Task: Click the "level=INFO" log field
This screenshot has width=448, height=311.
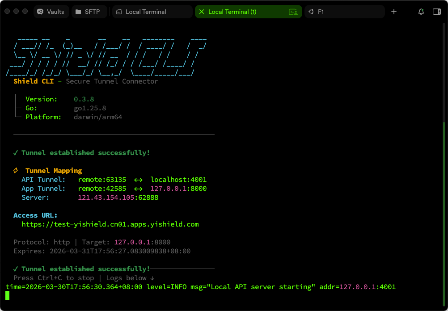Action: (x=167, y=287)
